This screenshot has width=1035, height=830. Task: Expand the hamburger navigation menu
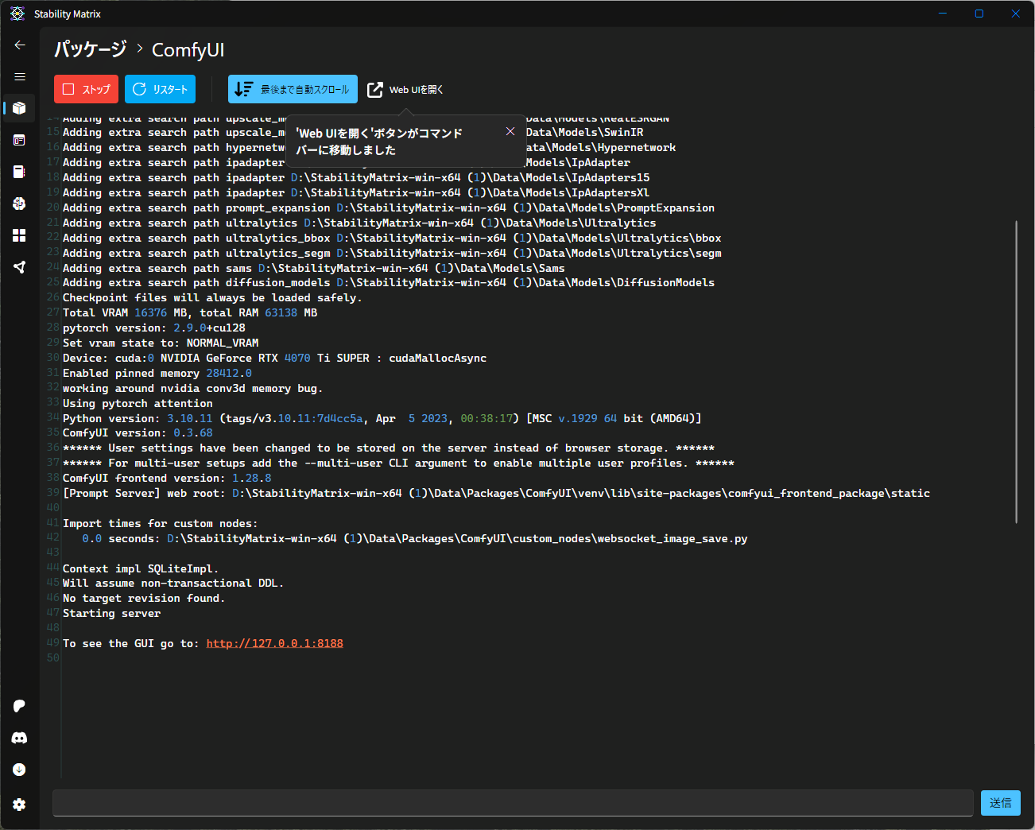pyautogui.click(x=20, y=77)
